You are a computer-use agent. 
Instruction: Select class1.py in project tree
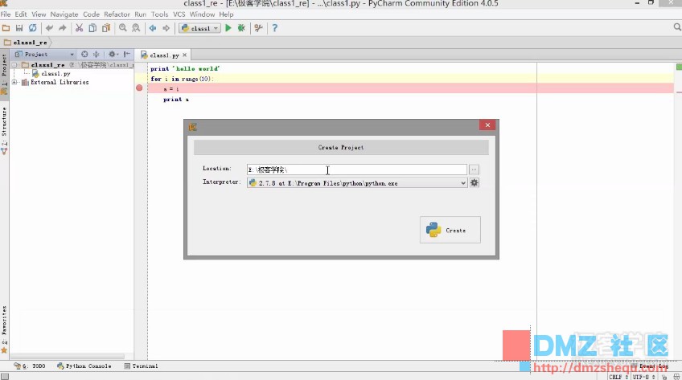(51, 74)
